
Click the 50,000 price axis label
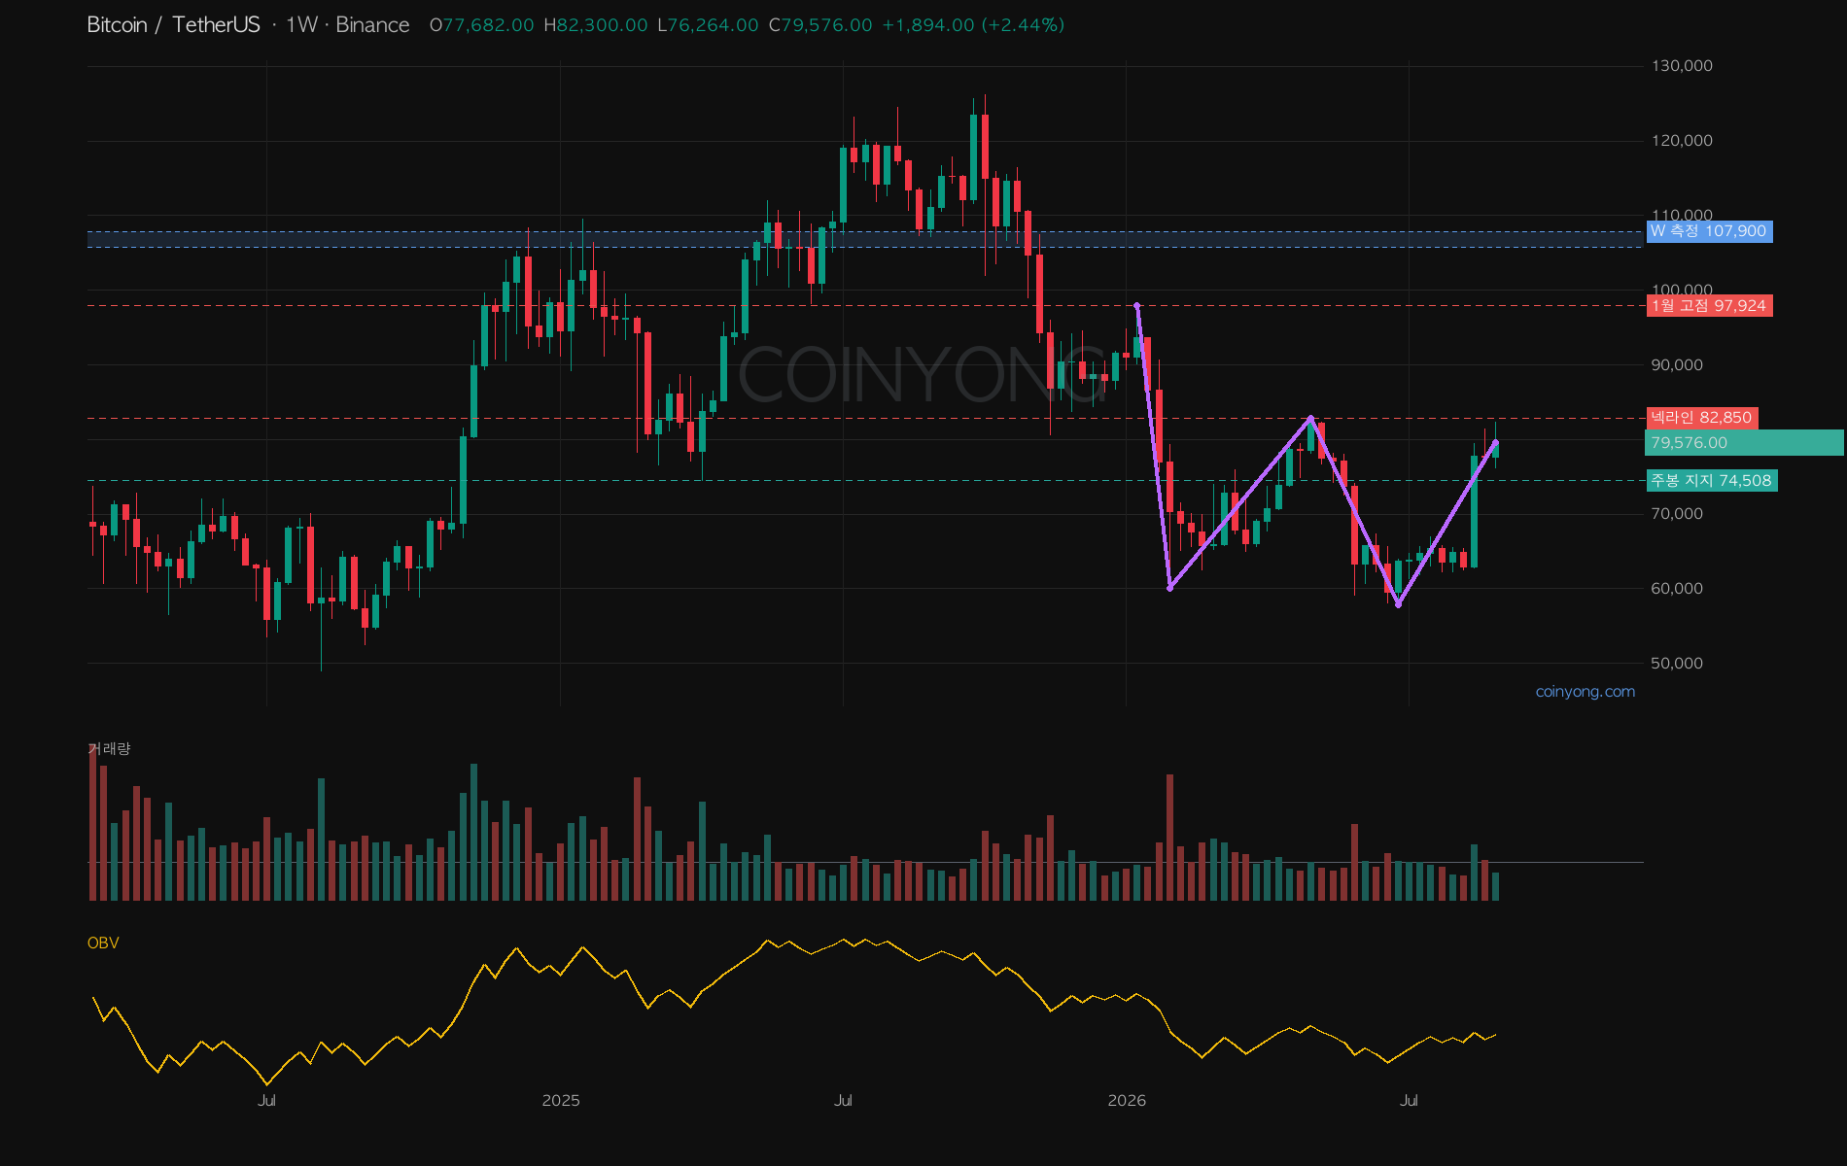coord(1677,664)
